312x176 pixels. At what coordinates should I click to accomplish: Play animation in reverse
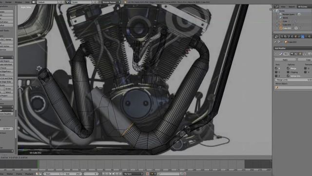[110, 174]
